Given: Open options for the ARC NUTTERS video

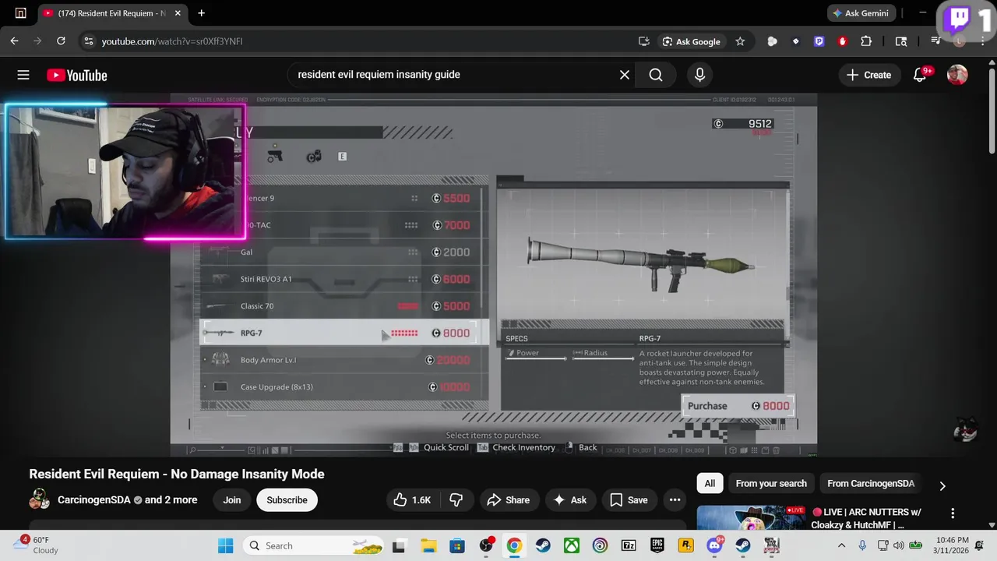Looking at the screenshot, I should point(953,513).
